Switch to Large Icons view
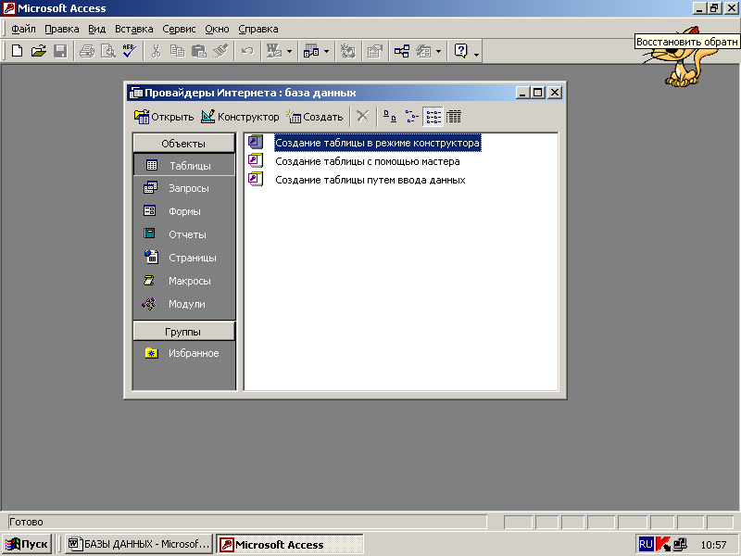Screen dimensions: 741x556 point(389,117)
